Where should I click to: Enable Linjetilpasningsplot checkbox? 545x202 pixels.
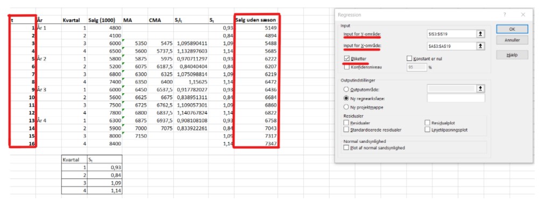(427, 130)
